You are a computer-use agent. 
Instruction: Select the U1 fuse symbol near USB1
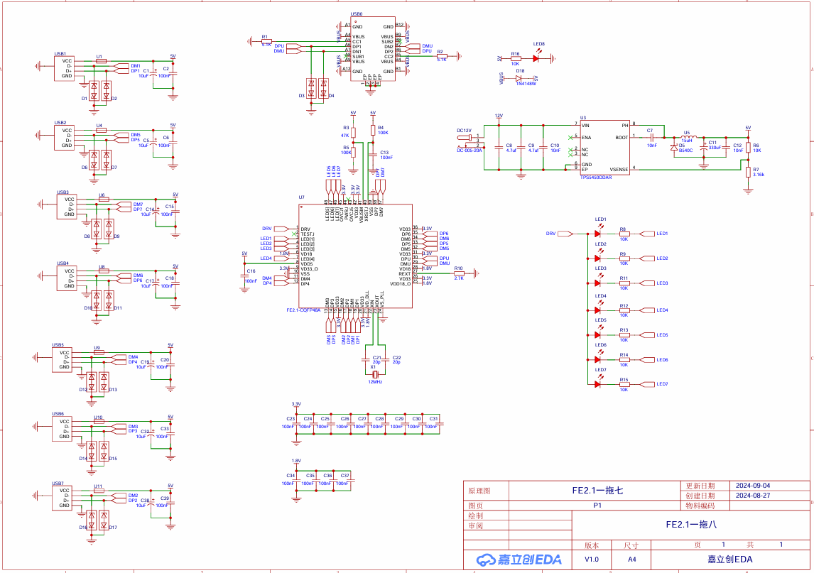(102, 61)
